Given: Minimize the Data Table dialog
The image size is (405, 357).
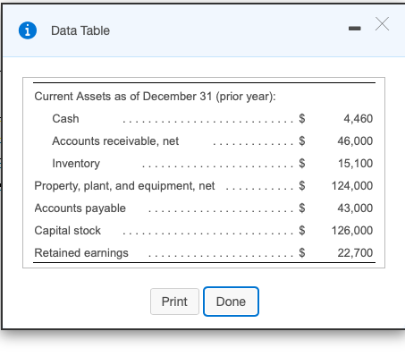Looking at the screenshot, I should pos(355,29).
